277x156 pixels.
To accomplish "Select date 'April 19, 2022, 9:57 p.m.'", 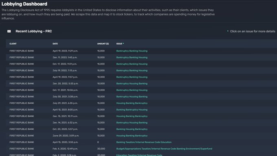I will point(65,77).
